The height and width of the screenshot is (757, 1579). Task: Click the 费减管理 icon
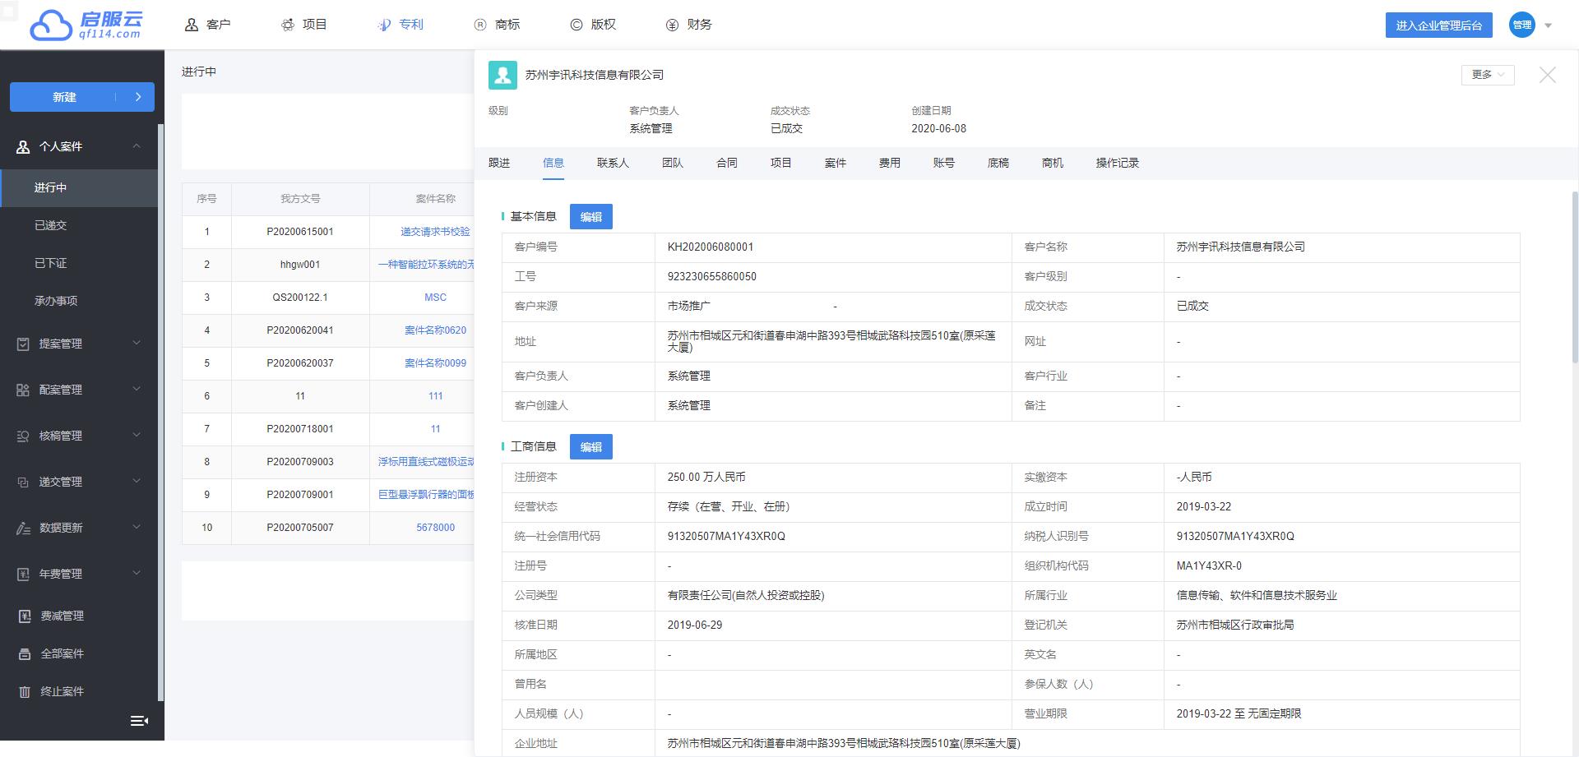tap(25, 616)
